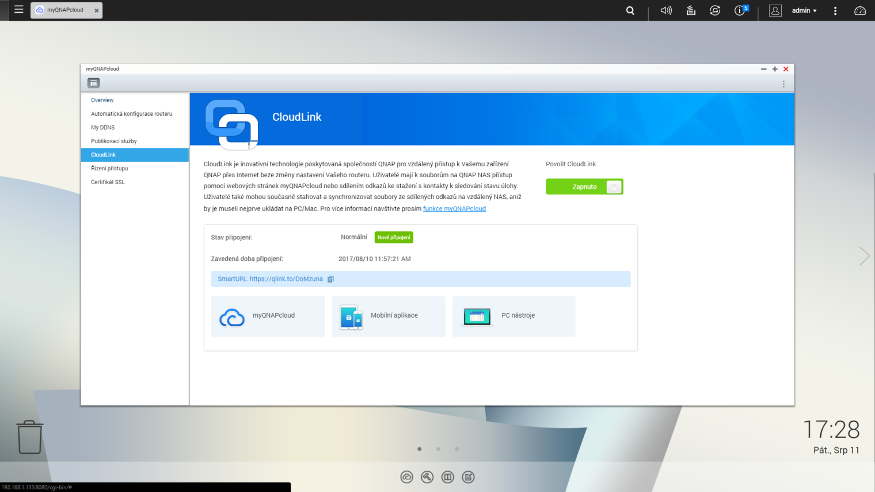Open Řízení přístupu section
The height and width of the screenshot is (492, 875).
pyautogui.click(x=135, y=169)
